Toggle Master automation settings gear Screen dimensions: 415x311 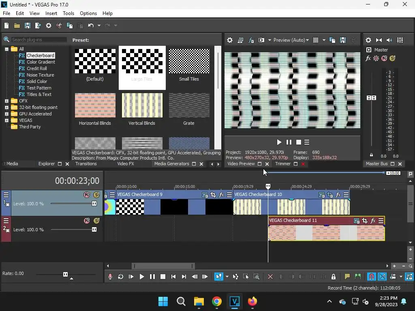[x=376, y=58]
